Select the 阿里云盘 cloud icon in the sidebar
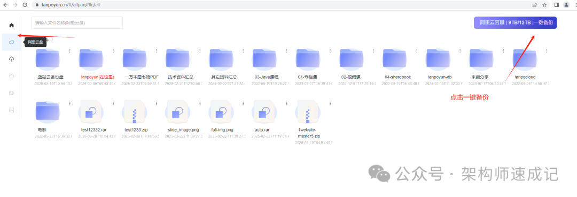Screen dimensions: 577x197 (x=11, y=42)
